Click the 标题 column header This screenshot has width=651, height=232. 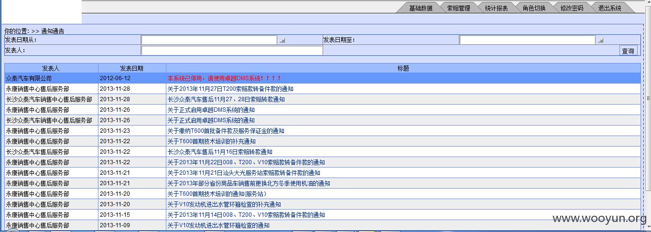click(x=403, y=68)
